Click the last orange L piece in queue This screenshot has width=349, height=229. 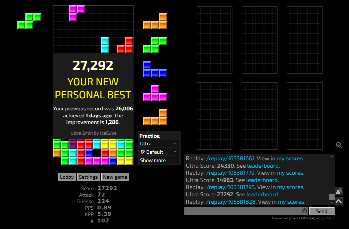(x=155, y=117)
